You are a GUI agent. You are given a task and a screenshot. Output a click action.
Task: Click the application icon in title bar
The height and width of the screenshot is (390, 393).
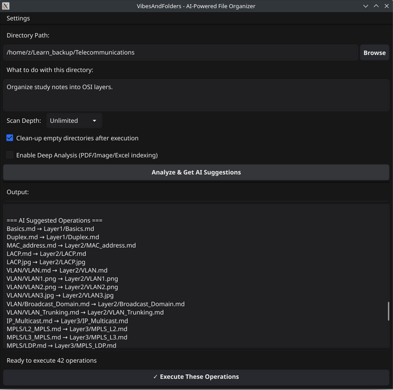tap(6, 6)
